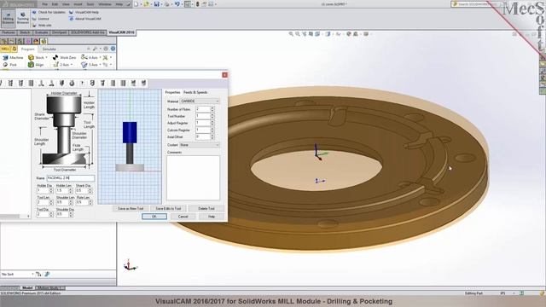Open the Insert menu
This screenshot has height=307, width=546.
tap(78, 4)
